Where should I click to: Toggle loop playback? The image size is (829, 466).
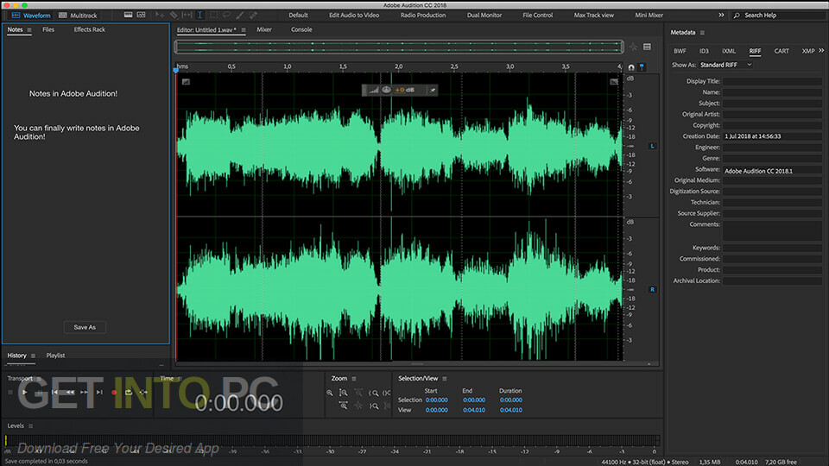pos(129,393)
